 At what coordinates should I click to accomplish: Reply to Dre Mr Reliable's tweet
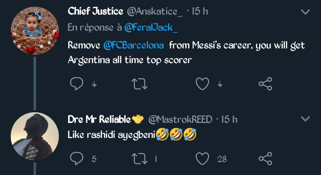77,159
